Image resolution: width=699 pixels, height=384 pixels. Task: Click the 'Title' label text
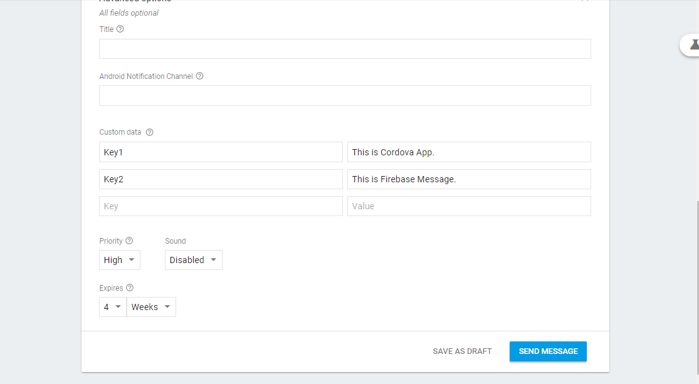[106, 29]
